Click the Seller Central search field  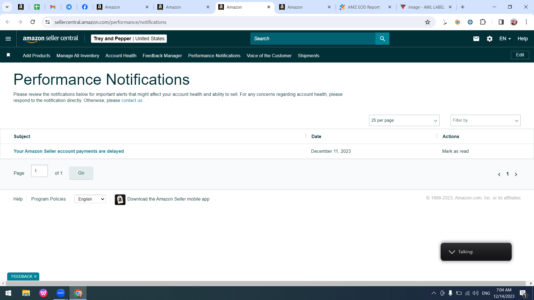(x=313, y=39)
